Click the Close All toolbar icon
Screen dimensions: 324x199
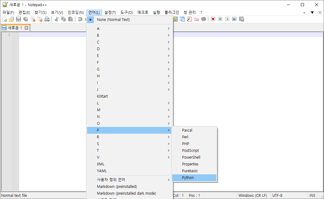pyautogui.click(x=40, y=19)
